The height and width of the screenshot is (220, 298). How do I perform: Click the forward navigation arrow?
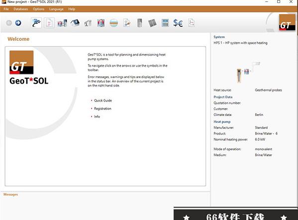18,23
